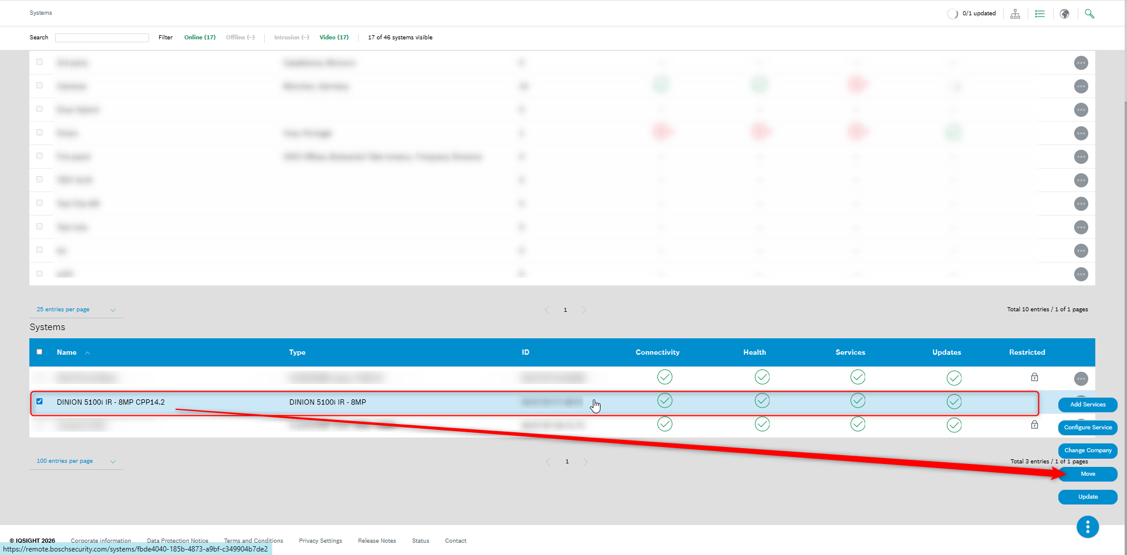Open the floating three-dot actions menu
This screenshot has height=555, width=1127.
pos(1088,527)
